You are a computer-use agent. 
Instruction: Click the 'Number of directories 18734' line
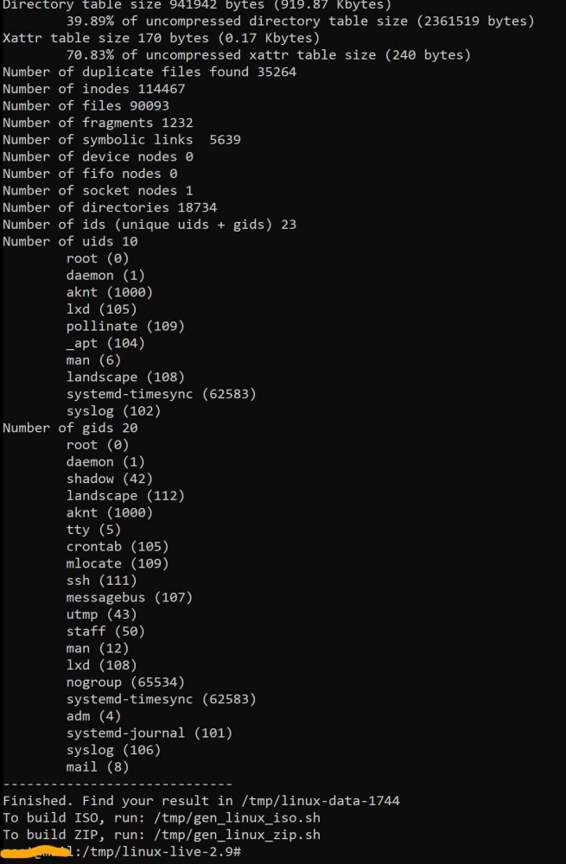click(110, 207)
